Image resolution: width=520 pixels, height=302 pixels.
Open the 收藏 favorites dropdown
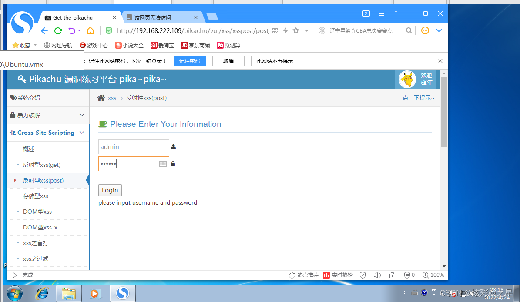(x=24, y=45)
